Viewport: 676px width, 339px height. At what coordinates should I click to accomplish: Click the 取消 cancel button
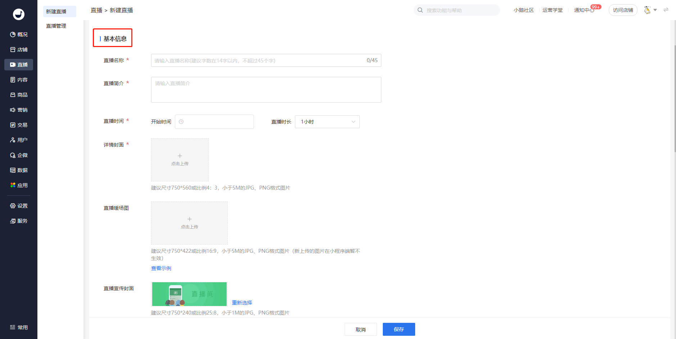361,329
